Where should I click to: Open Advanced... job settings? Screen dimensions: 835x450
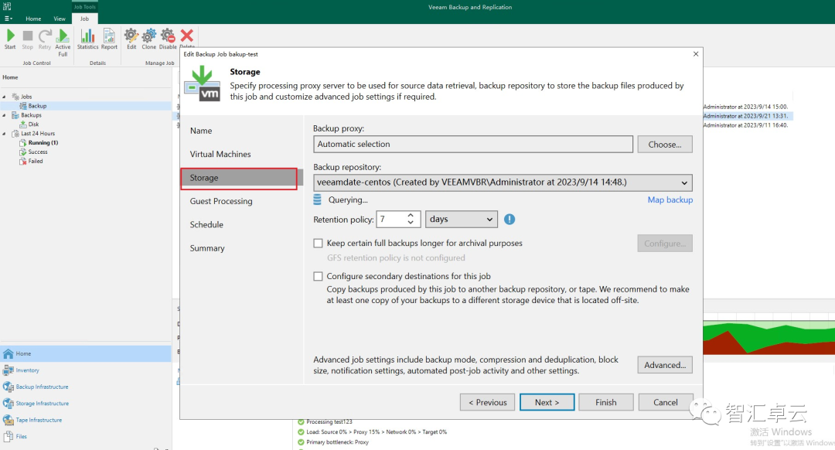point(665,365)
